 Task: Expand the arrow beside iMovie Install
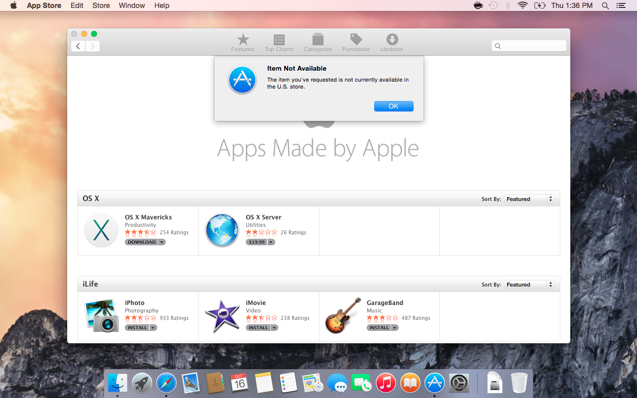[274, 328]
